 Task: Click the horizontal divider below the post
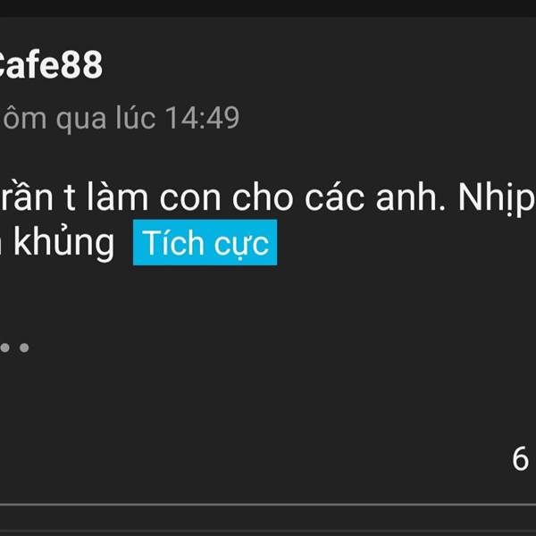268,504
